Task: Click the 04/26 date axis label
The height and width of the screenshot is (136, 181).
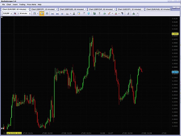Action: [103, 133]
